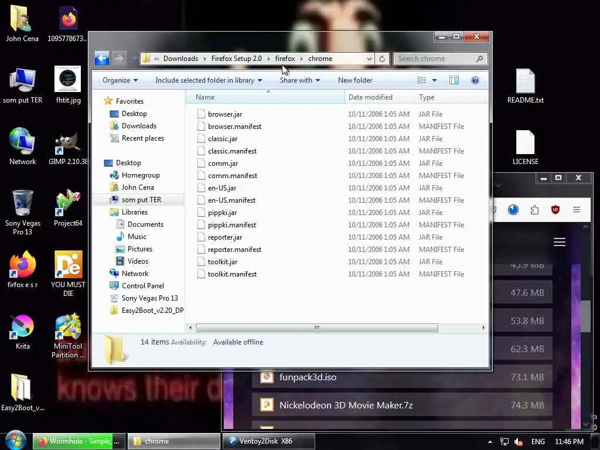Open the LICENSE desktop file

coord(526,147)
